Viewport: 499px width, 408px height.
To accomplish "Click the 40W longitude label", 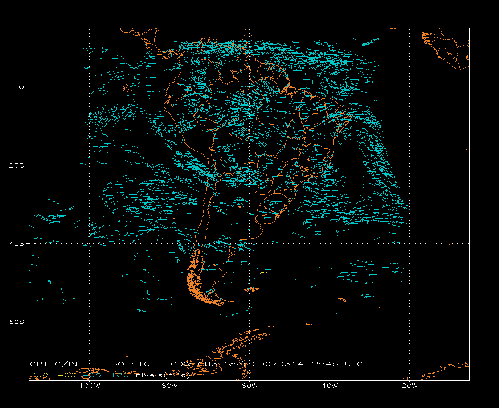I will [x=330, y=386].
